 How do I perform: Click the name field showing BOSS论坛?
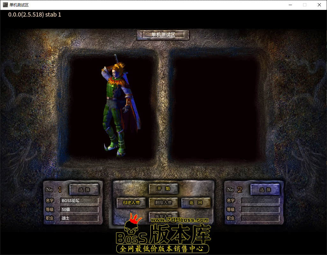pos(79,201)
